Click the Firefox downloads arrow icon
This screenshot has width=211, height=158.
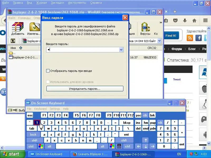pyautogui.click(x=185, y=21)
